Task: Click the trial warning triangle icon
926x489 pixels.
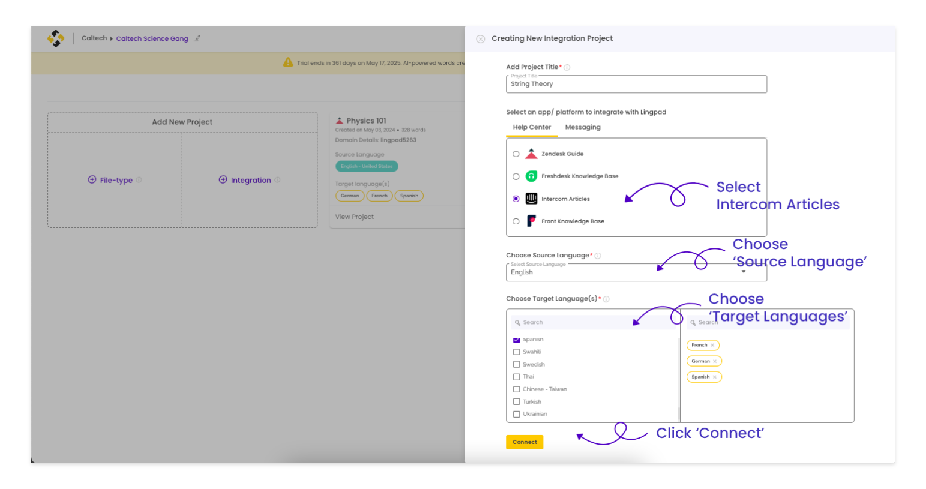Action: pos(288,62)
